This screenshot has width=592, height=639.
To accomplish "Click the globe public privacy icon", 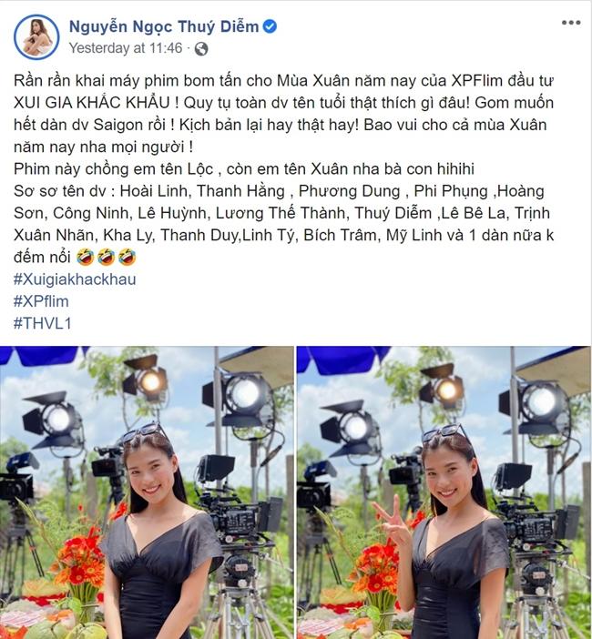I will pyautogui.click(x=201, y=49).
